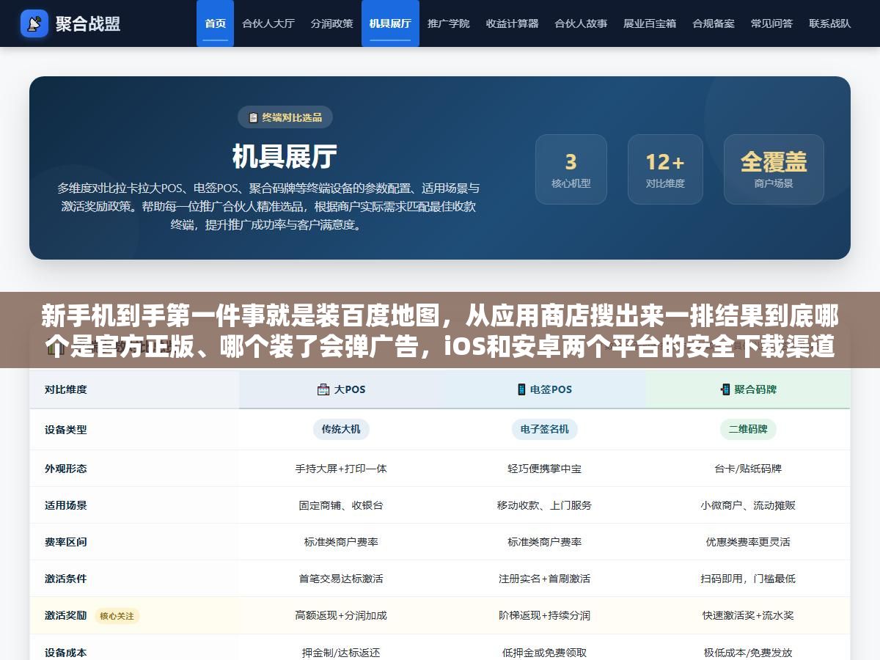The height and width of the screenshot is (660, 880).
Task: Click the 外观形态 row label
Action: point(66,469)
